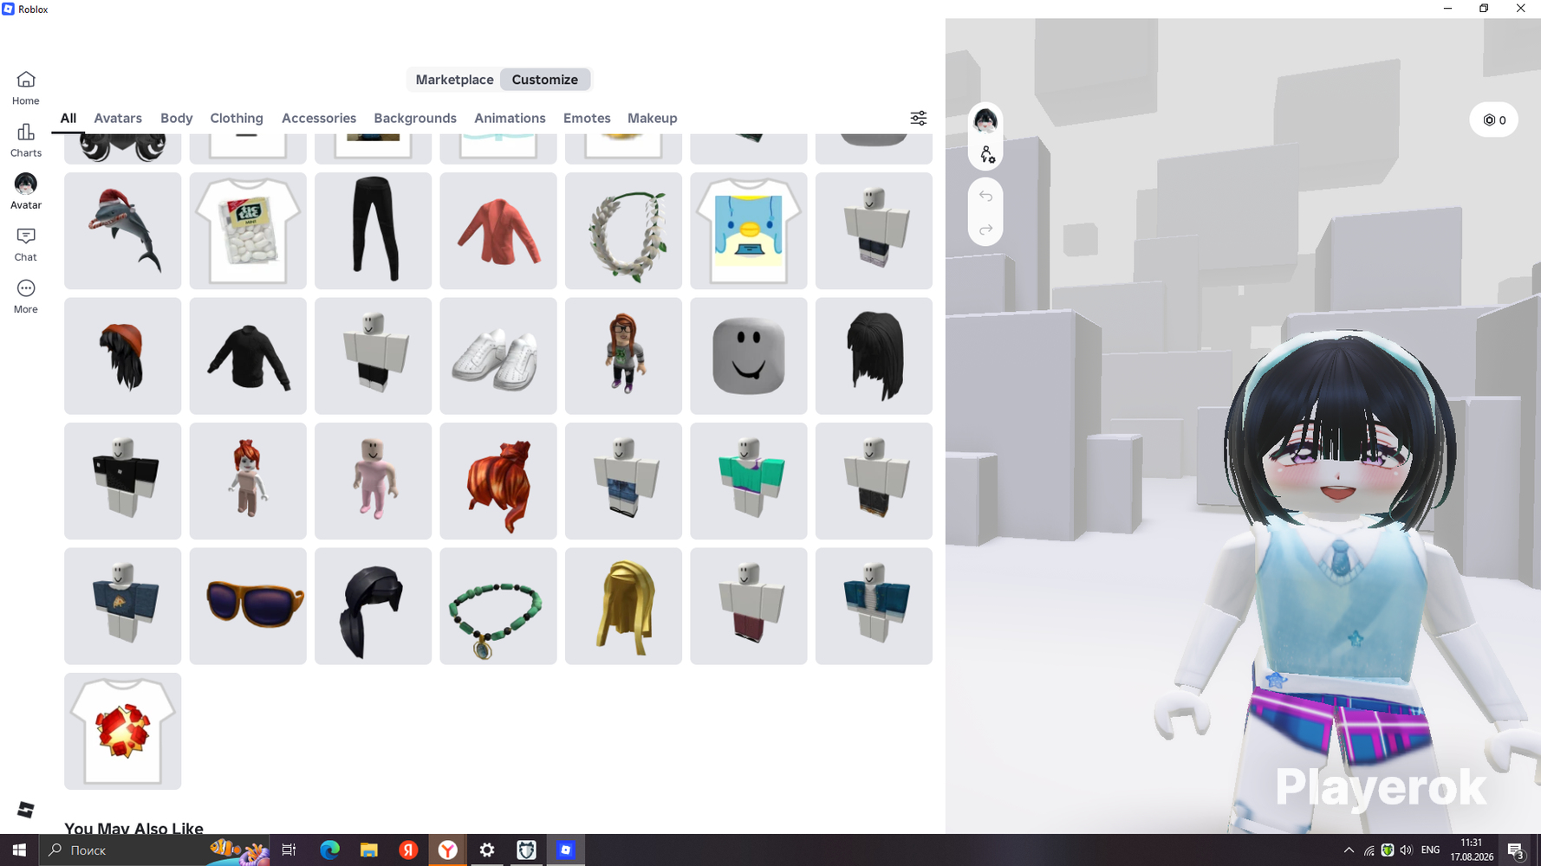Equip the red starburst t-shirt
This screenshot has width=1541, height=866.
pos(123,731)
